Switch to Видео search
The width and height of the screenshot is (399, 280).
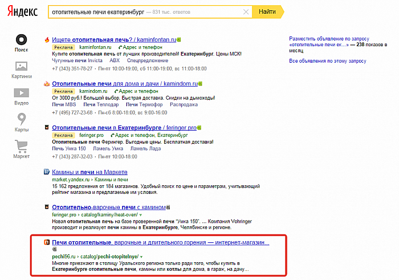[x=22, y=97]
